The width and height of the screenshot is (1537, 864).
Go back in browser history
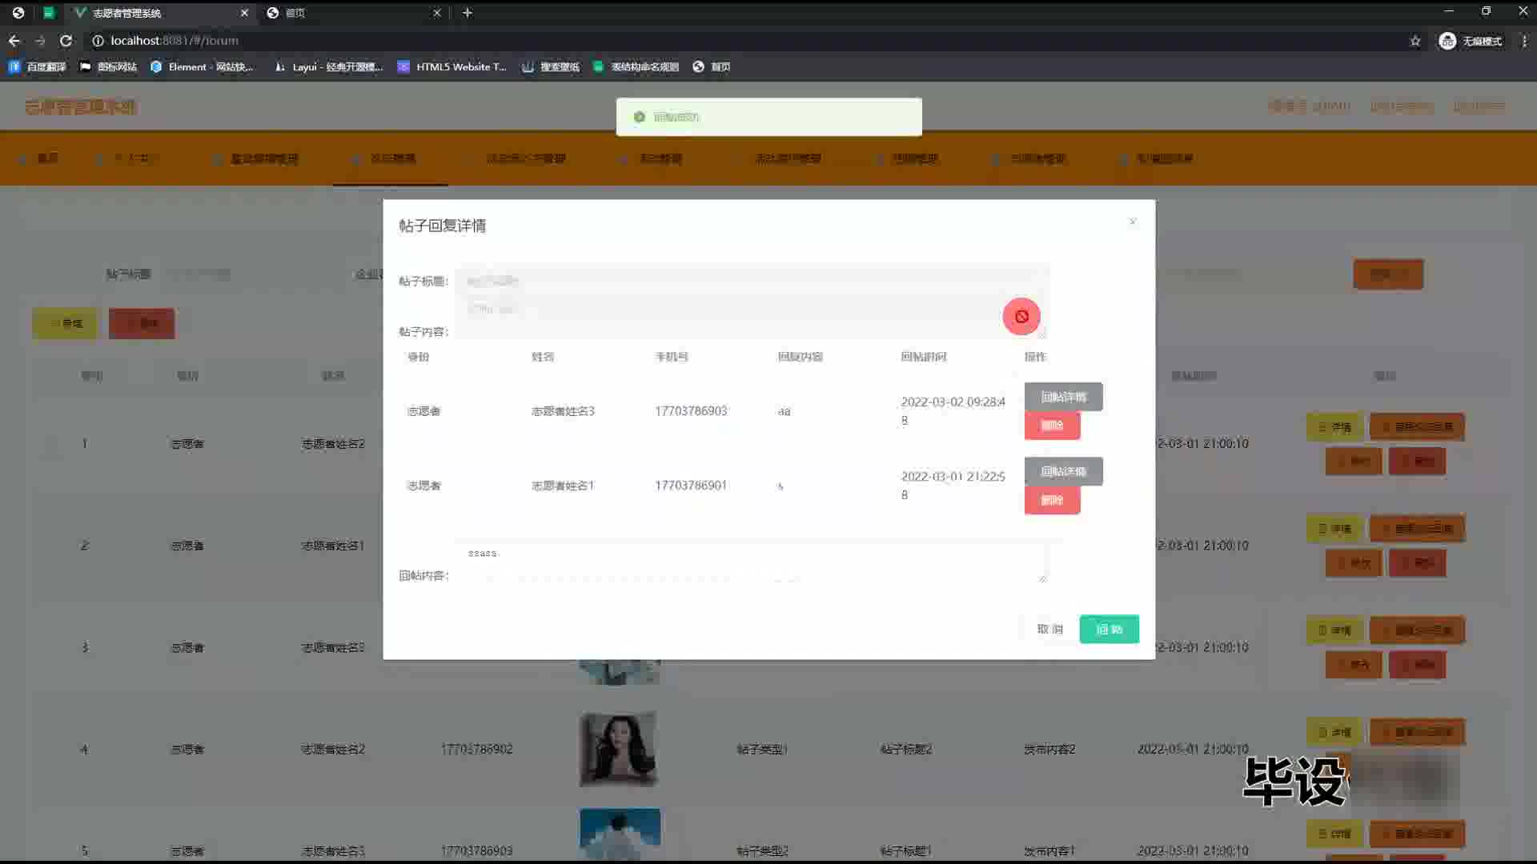point(14,41)
